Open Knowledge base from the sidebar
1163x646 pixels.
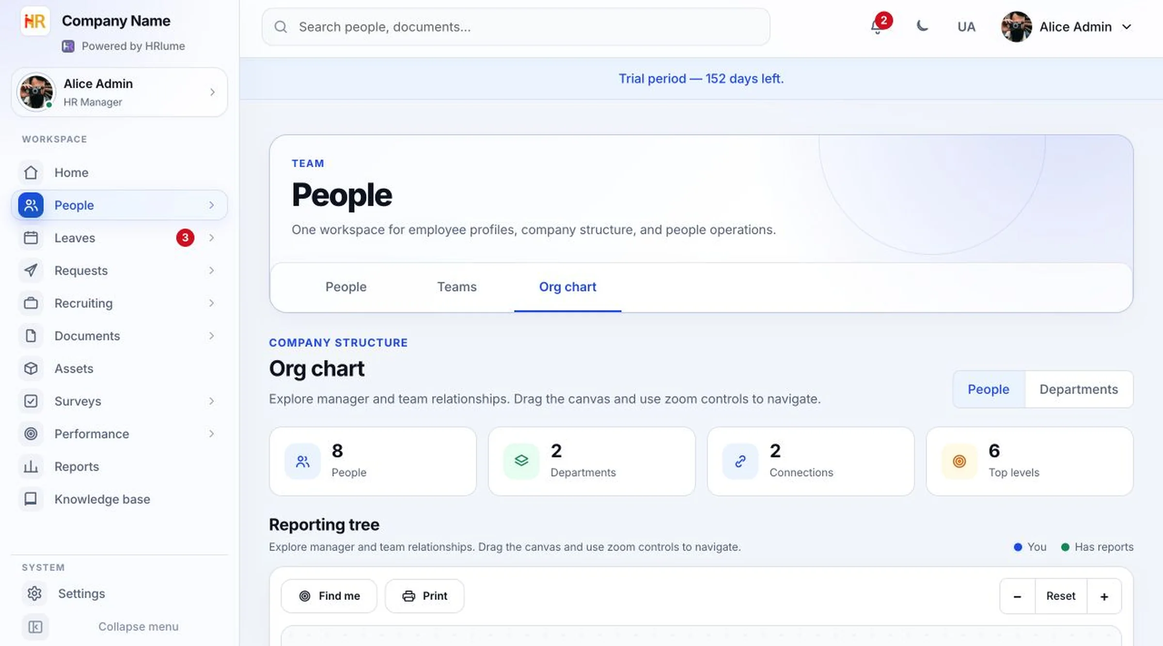(x=119, y=499)
